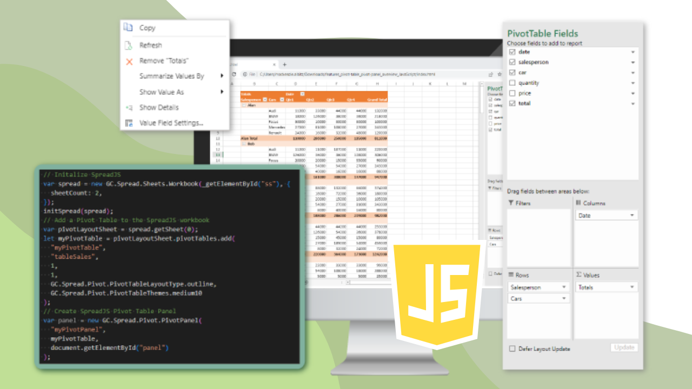Tick the date field checkbox

pyautogui.click(x=513, y=52)
